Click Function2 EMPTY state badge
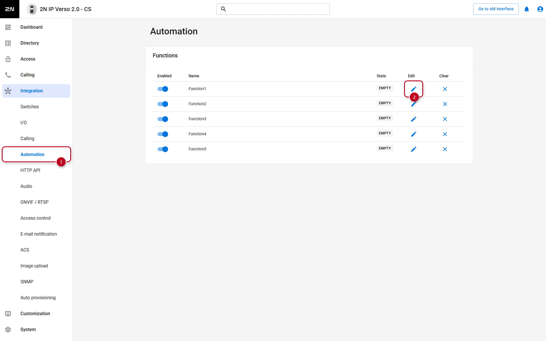Viewport: 546px width, 341px height. click(x=385, y=103)
